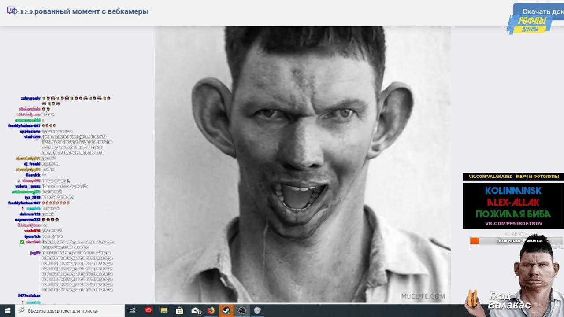564x317 pixels.
Task: Launch Microsoft Store from taskbar
Action: click(x=179, y=310)
